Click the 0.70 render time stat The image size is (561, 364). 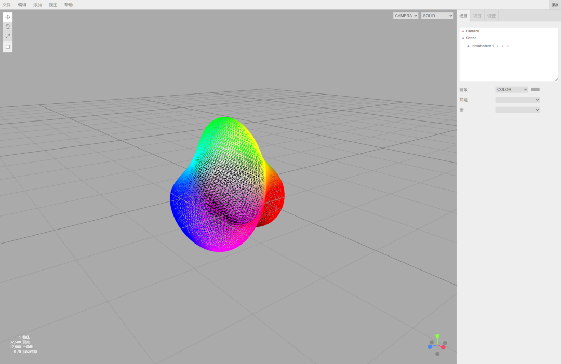pyautogui.click(x=17, y=352)
